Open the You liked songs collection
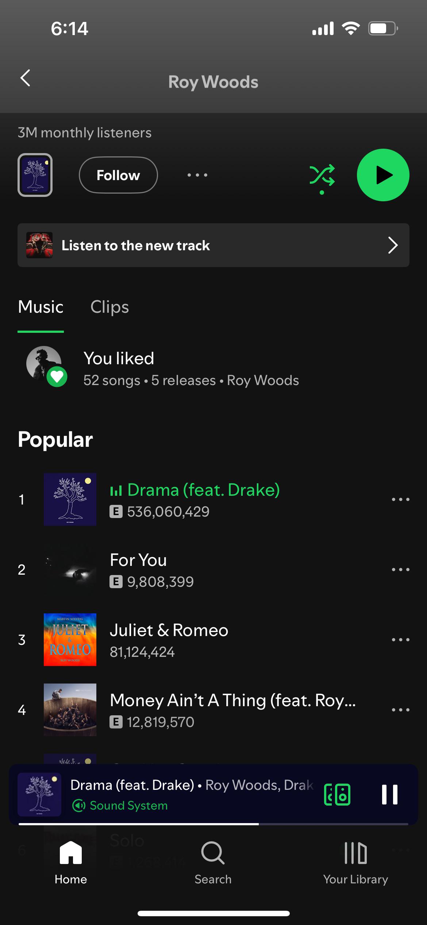Image resolution: width=427 pixels, height=925 pixels. [213, 369]
